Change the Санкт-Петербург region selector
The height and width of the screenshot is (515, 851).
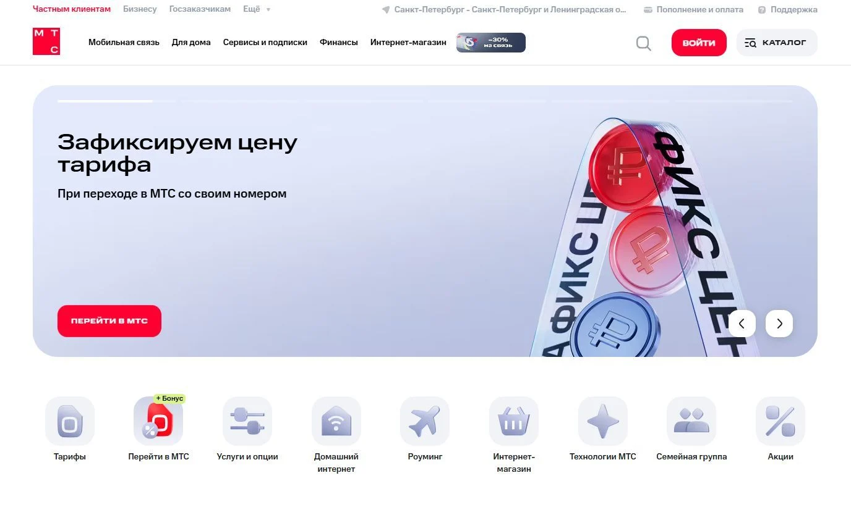click(x=504, y=10)
